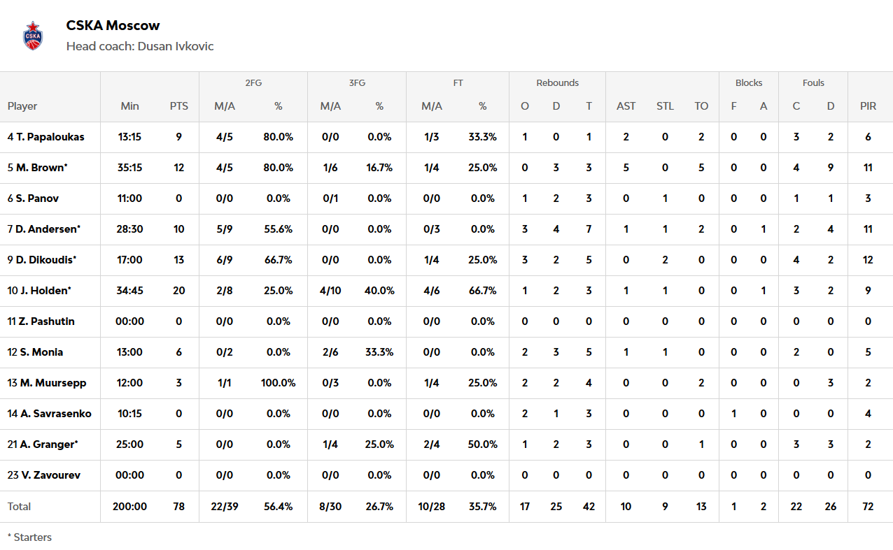Click the CSKA Moscow team logo
893x550 pixels.
[x=33, y=36]
